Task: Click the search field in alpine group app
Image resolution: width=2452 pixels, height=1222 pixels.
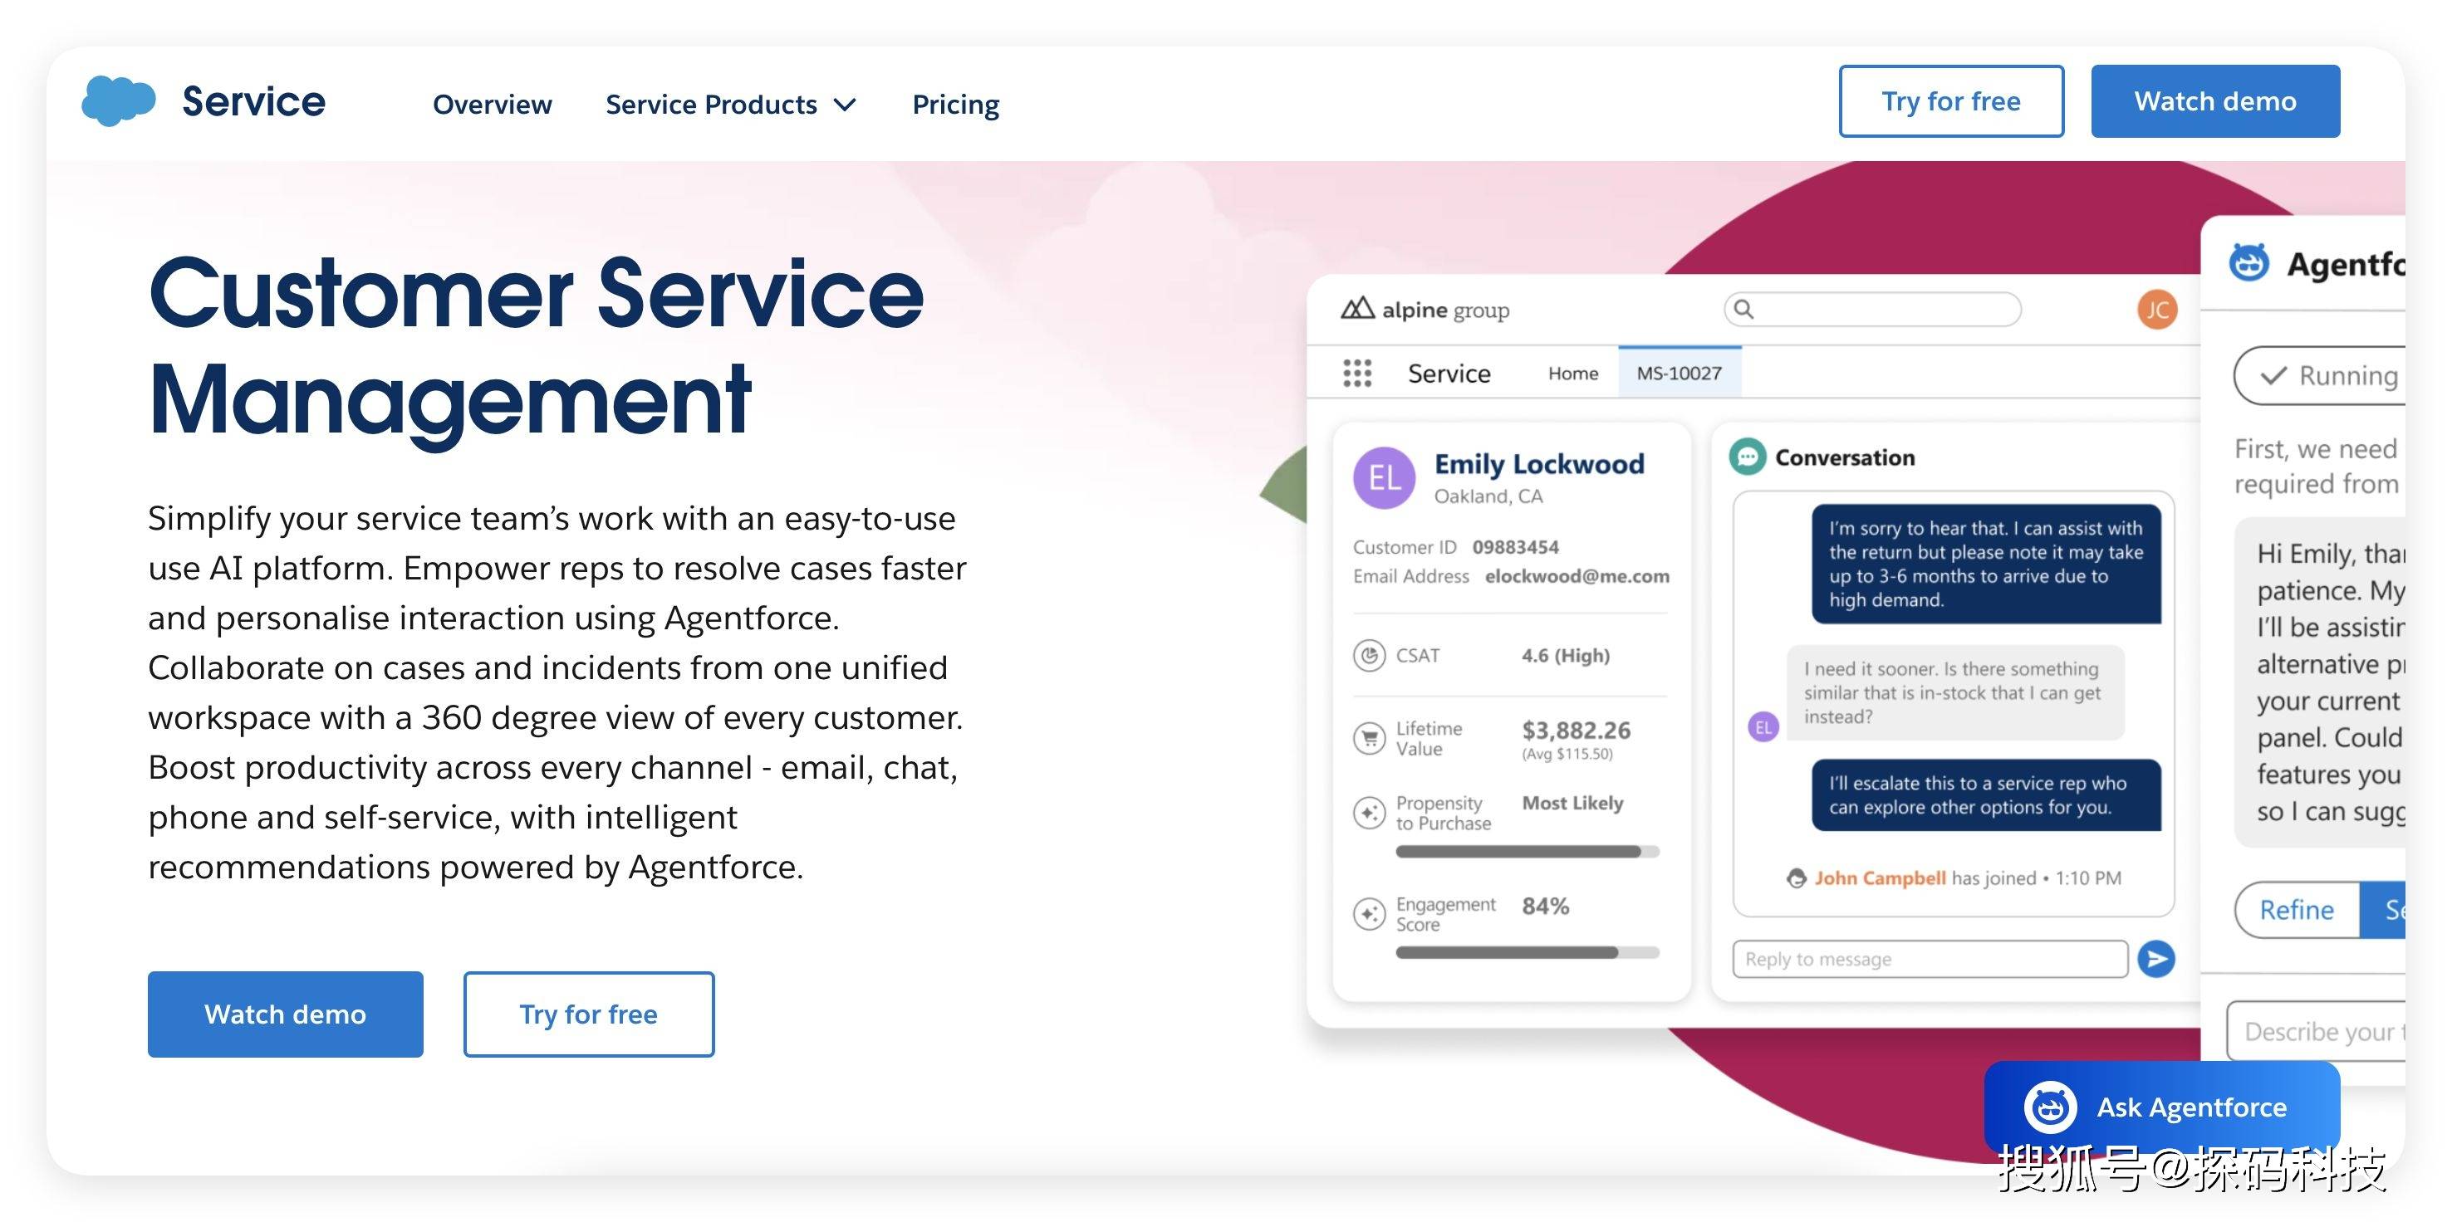Action: 1872,309
